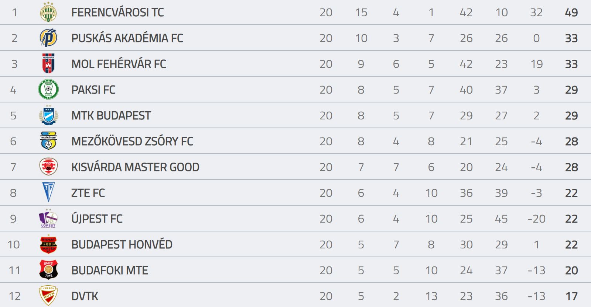Open the PUSKÁS AKADÉMIA FC team link

(127, 38)
